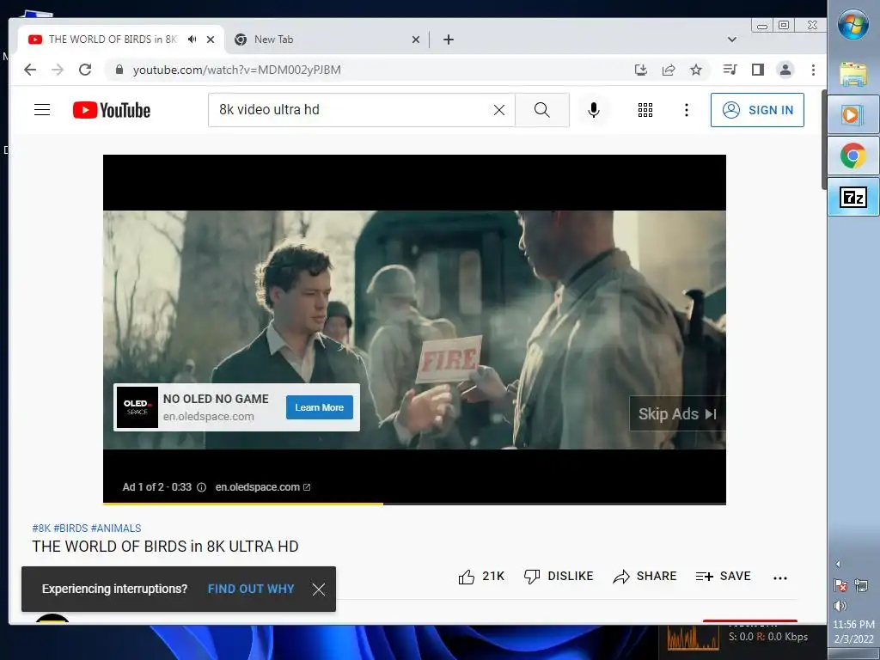The image size is (880, 660).
Task: Open the Chrome profile avatar
Action: (785, 70)
